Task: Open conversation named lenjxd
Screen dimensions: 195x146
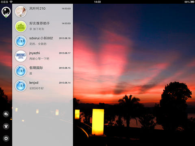Action: click(43, 86)
